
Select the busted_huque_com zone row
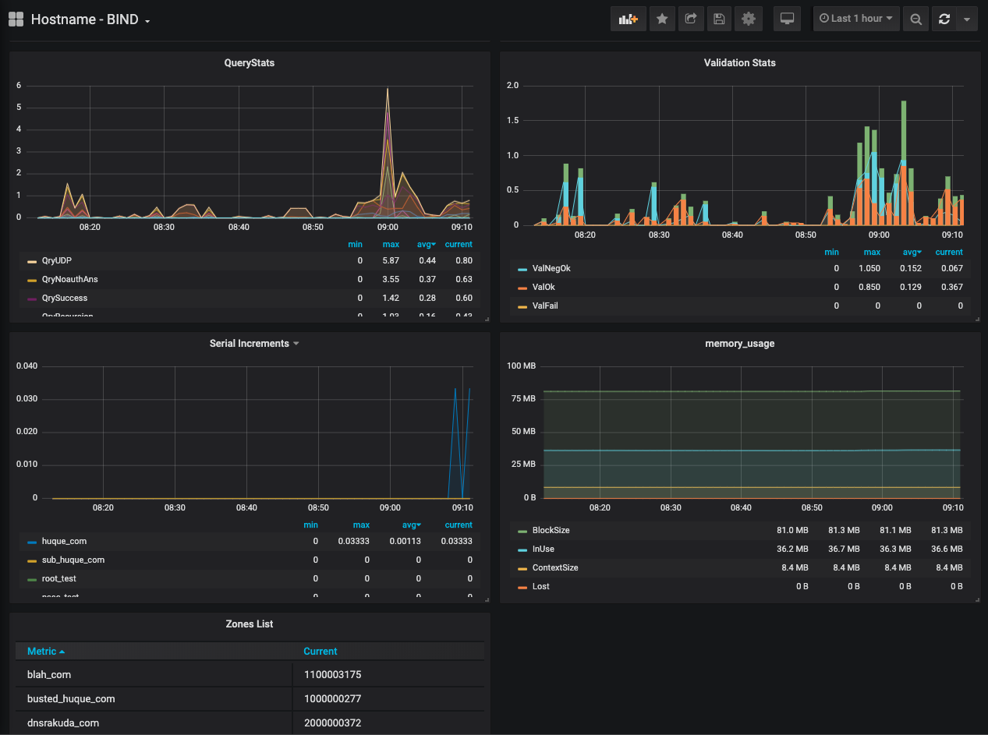[x=250, y=698]
